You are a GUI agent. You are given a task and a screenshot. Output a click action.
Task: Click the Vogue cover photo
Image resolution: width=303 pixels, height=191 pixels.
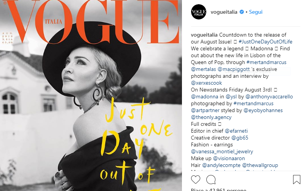click(91, 95)
